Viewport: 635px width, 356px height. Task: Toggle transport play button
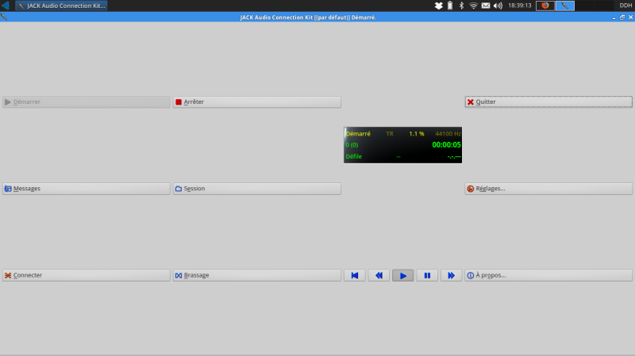click(403, 275)
